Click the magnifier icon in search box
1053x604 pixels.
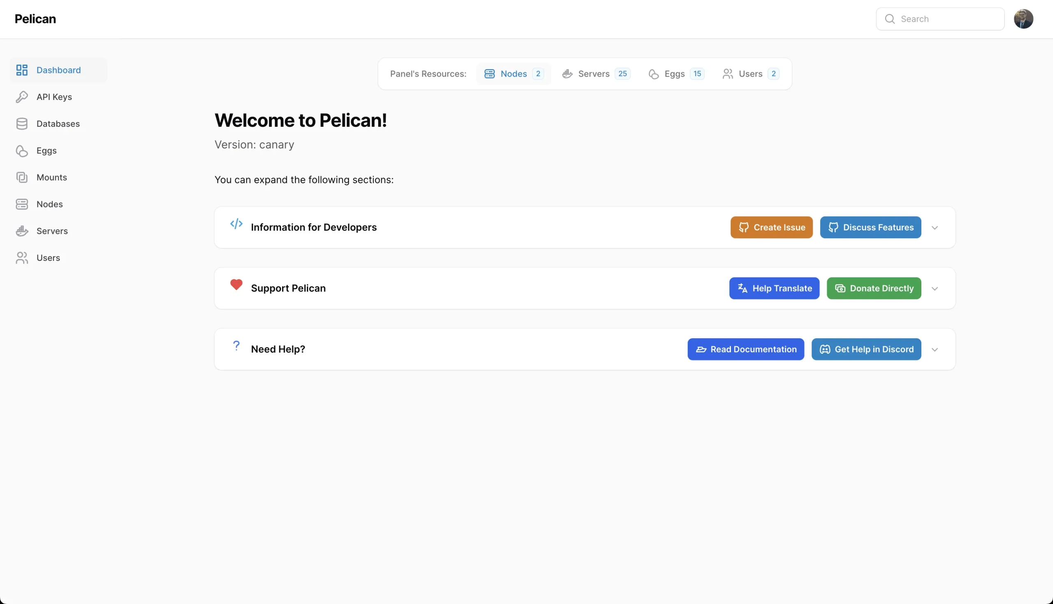point(890,19)
